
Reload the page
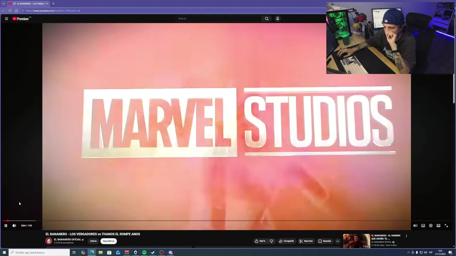tap(10, 11)
